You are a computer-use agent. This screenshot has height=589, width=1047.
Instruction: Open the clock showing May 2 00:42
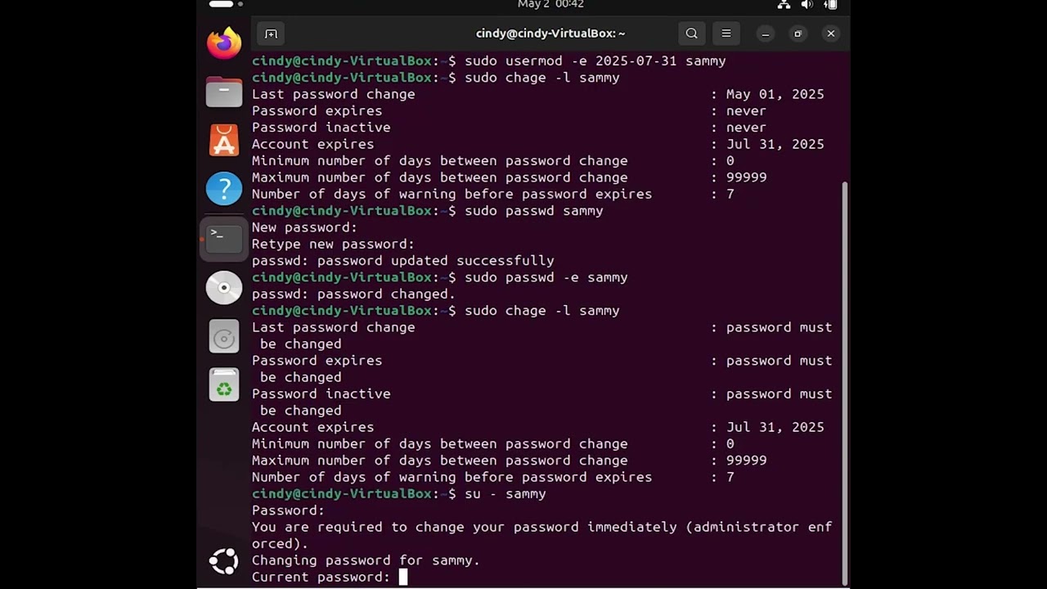[550, 4]
